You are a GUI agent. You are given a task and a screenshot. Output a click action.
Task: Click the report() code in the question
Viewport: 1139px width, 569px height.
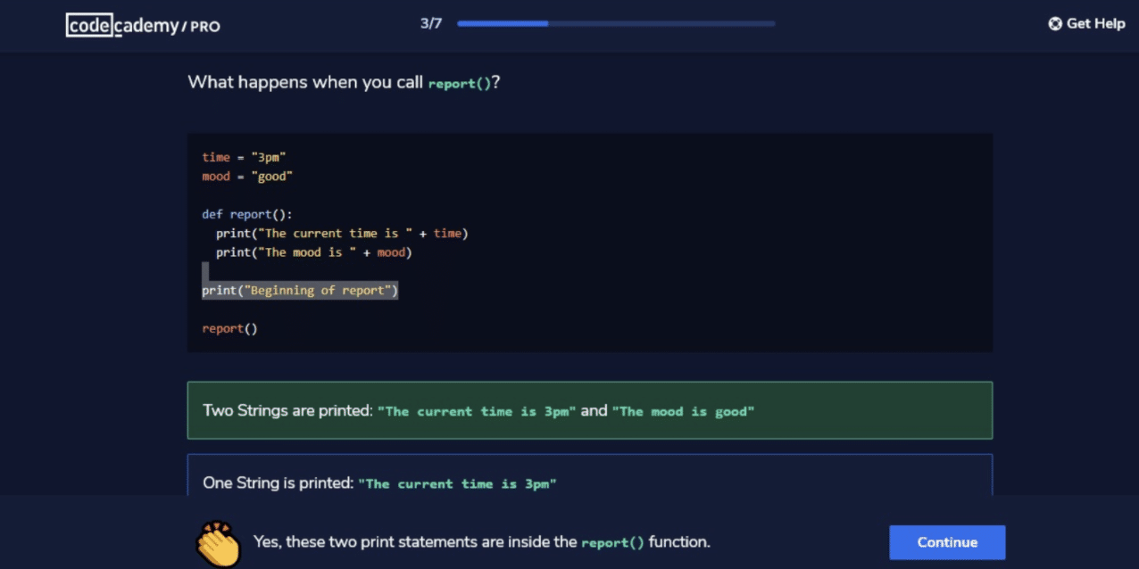tap(460, 84)
